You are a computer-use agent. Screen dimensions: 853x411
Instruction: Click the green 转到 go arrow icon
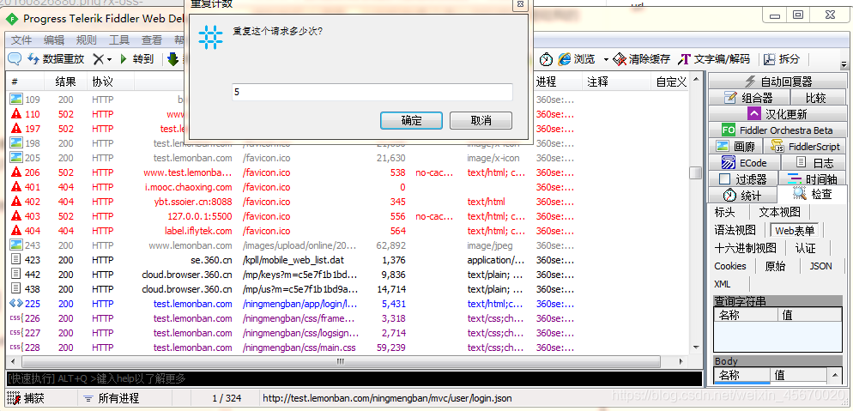pos(124,58)
